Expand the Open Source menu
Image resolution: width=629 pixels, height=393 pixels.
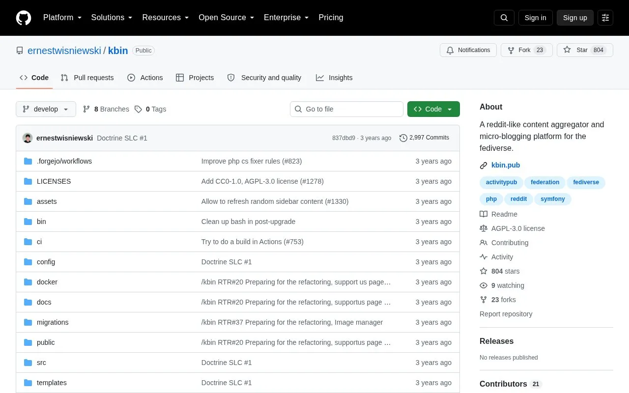coord(227,18)
